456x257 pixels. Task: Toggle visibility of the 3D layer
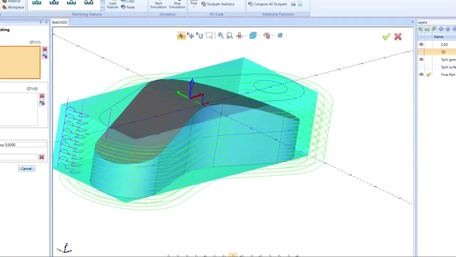(x=421, y=52)
